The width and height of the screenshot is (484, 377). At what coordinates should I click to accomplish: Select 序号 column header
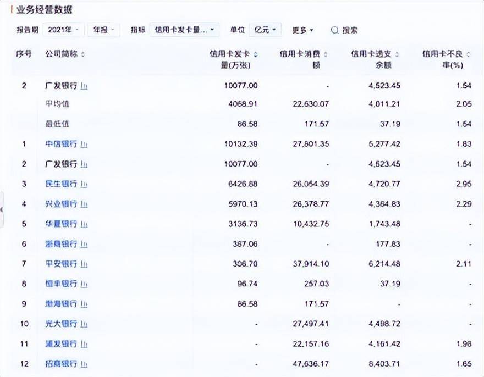24,54
